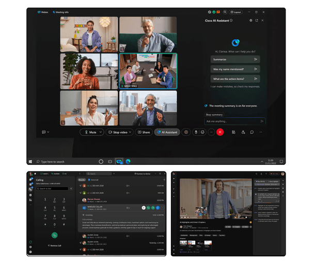Select the Summarize suggestion

coord(235,59)
